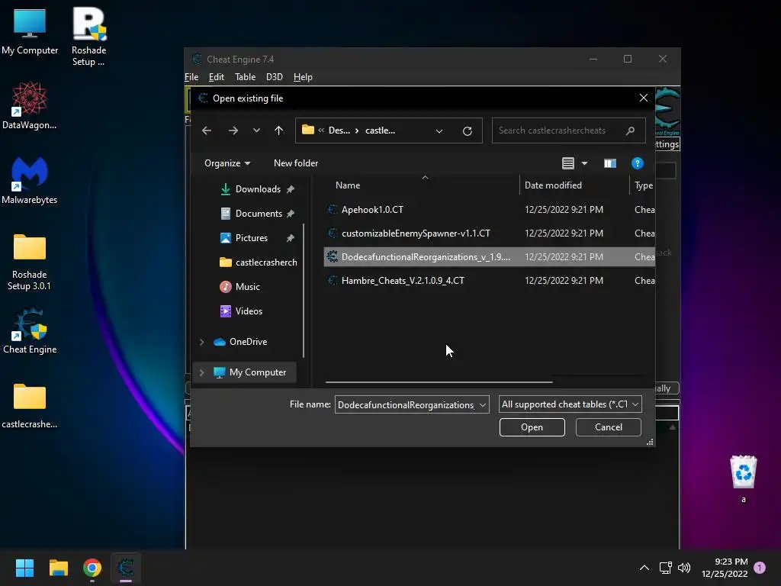Open the Help menu in Cheat Engine
The width and height of the screenshot is (781, 586).
(x=303, y=77)
